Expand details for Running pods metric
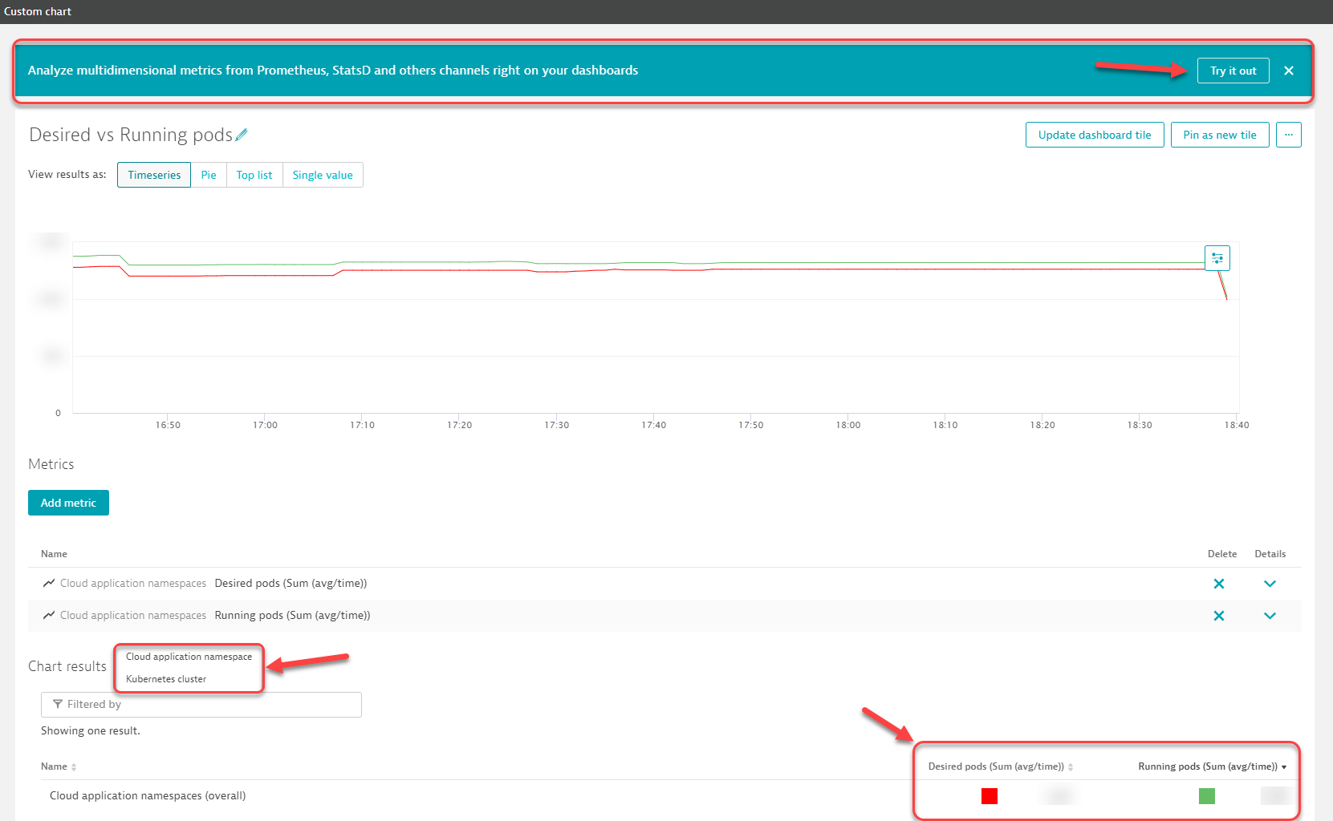This screenshot has width=1333, height=821. (1269, 616)
